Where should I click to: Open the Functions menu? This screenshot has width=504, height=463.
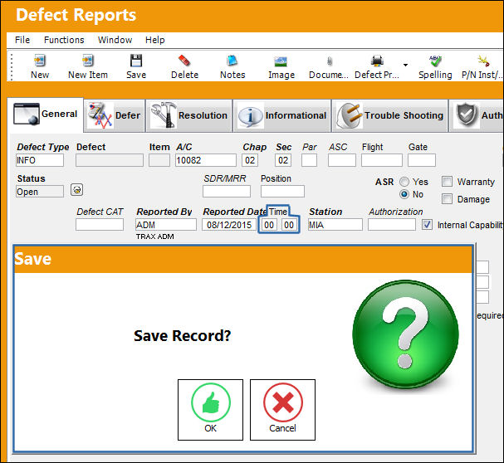tap(64, 40)
